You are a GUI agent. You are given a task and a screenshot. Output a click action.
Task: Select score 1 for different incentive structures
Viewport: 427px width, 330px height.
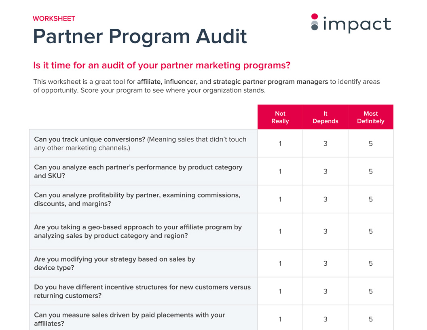280,291
